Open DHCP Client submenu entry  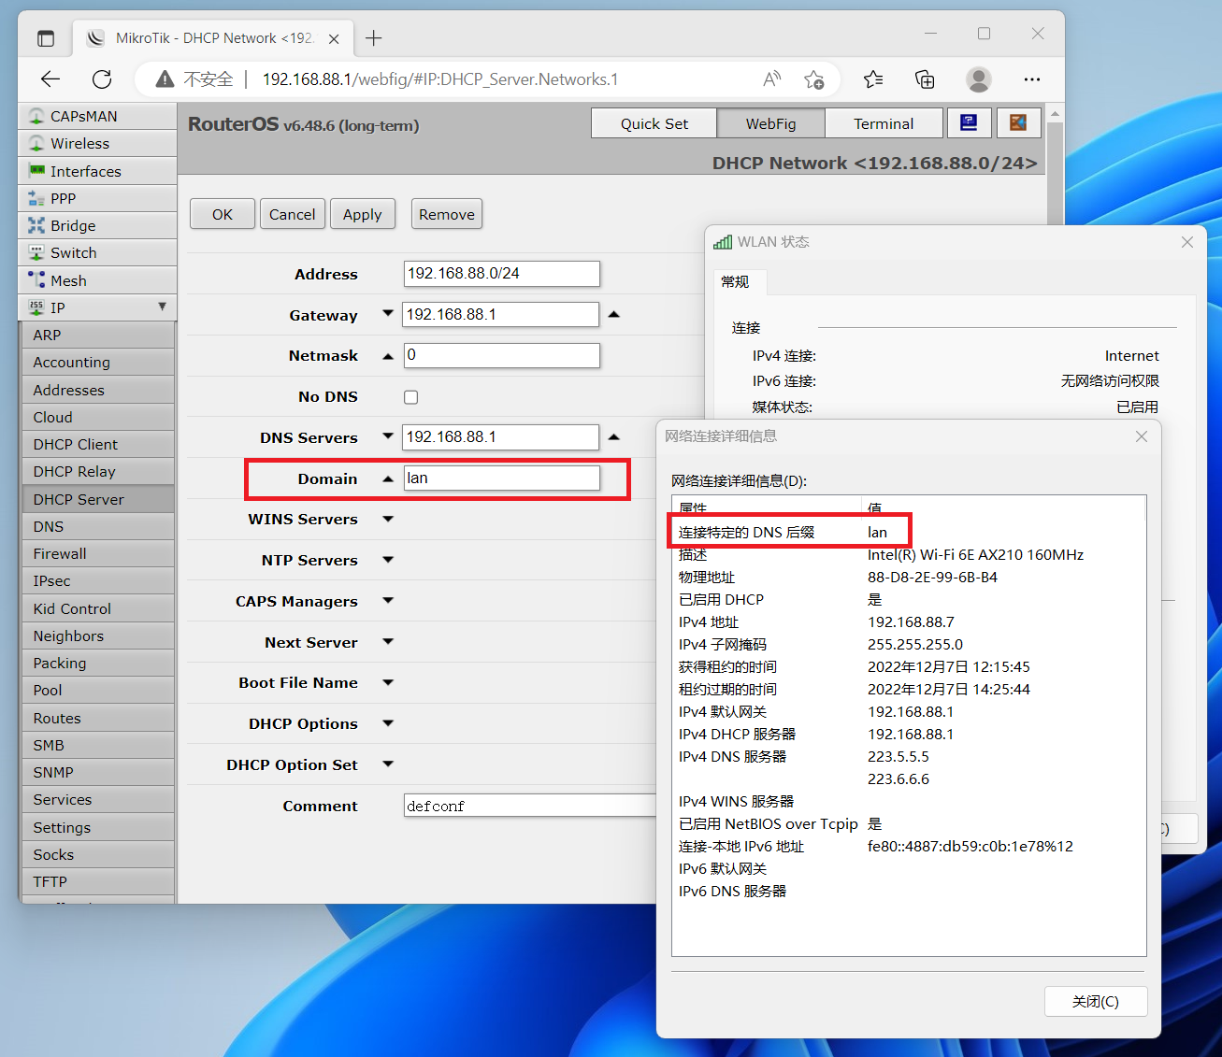(98, 444)
